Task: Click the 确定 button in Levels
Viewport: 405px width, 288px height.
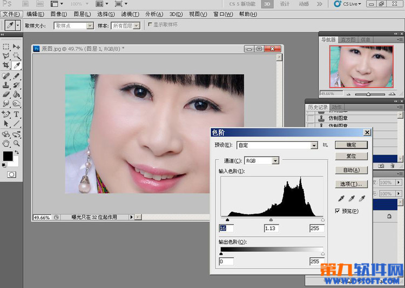Action: (352, 145)
